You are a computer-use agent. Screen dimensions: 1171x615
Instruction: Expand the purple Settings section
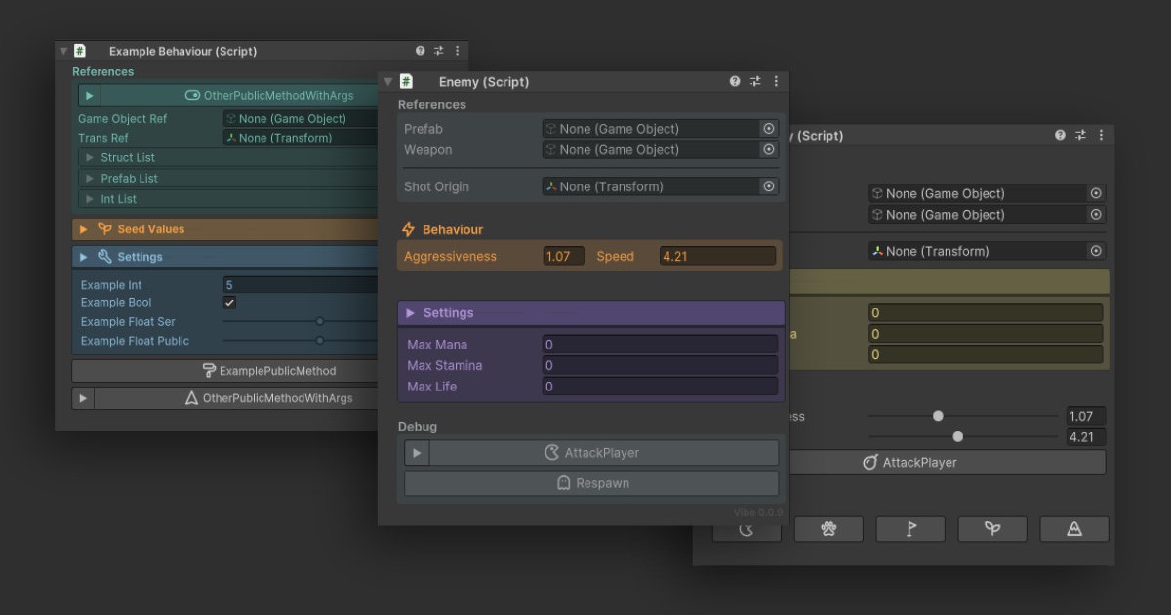point(412,312)
